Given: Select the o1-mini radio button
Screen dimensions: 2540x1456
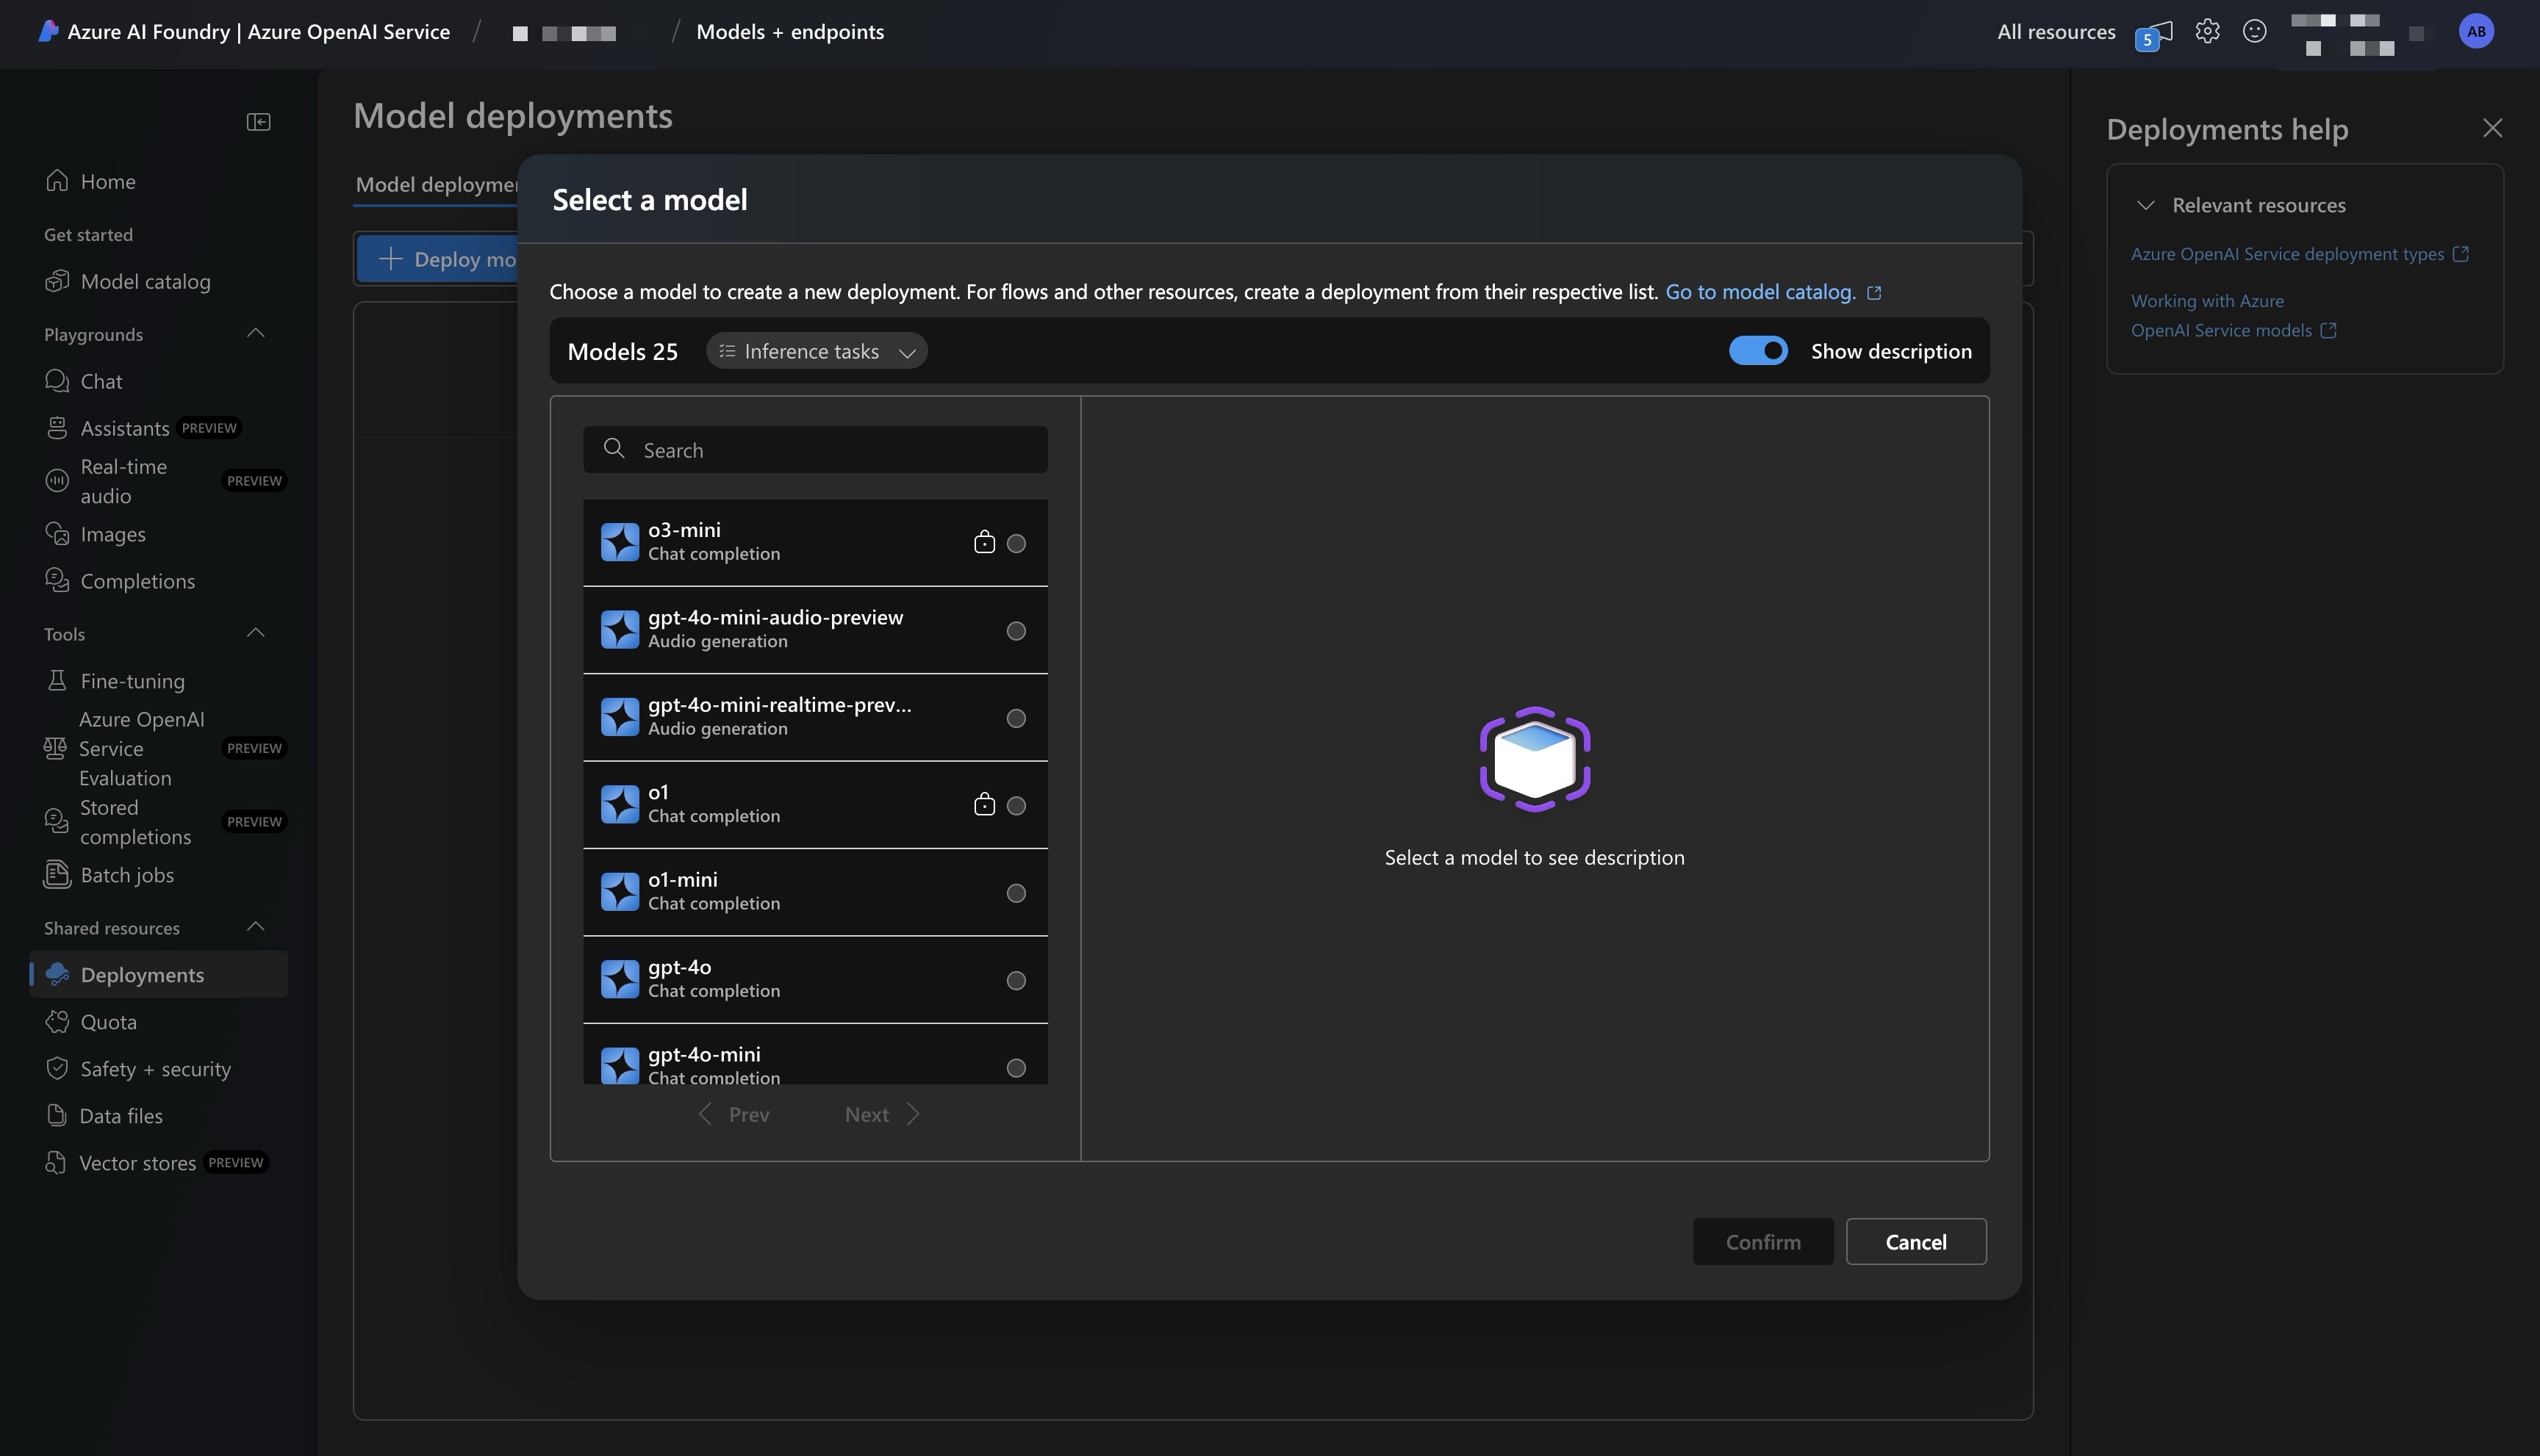Looking at the screenshot, I should coord(1016,893).
